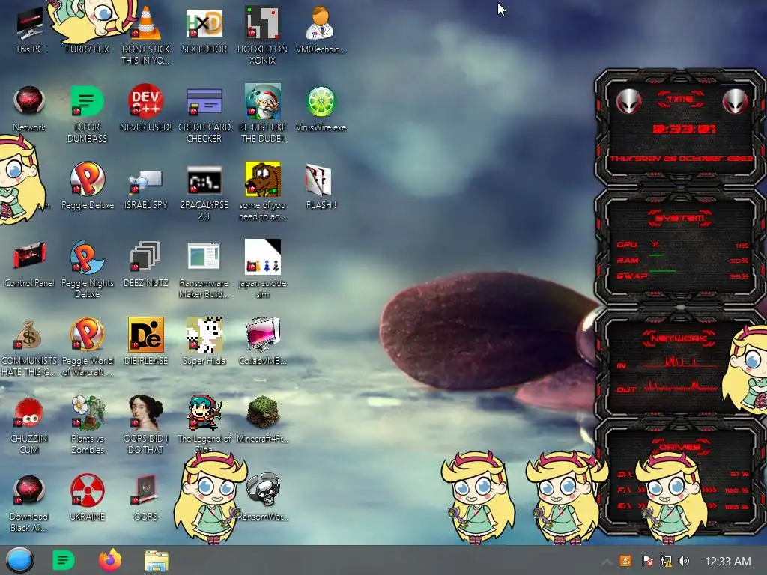Open the DEEZ NUTZ icon
767x575 pixels.
pos(145,264)
